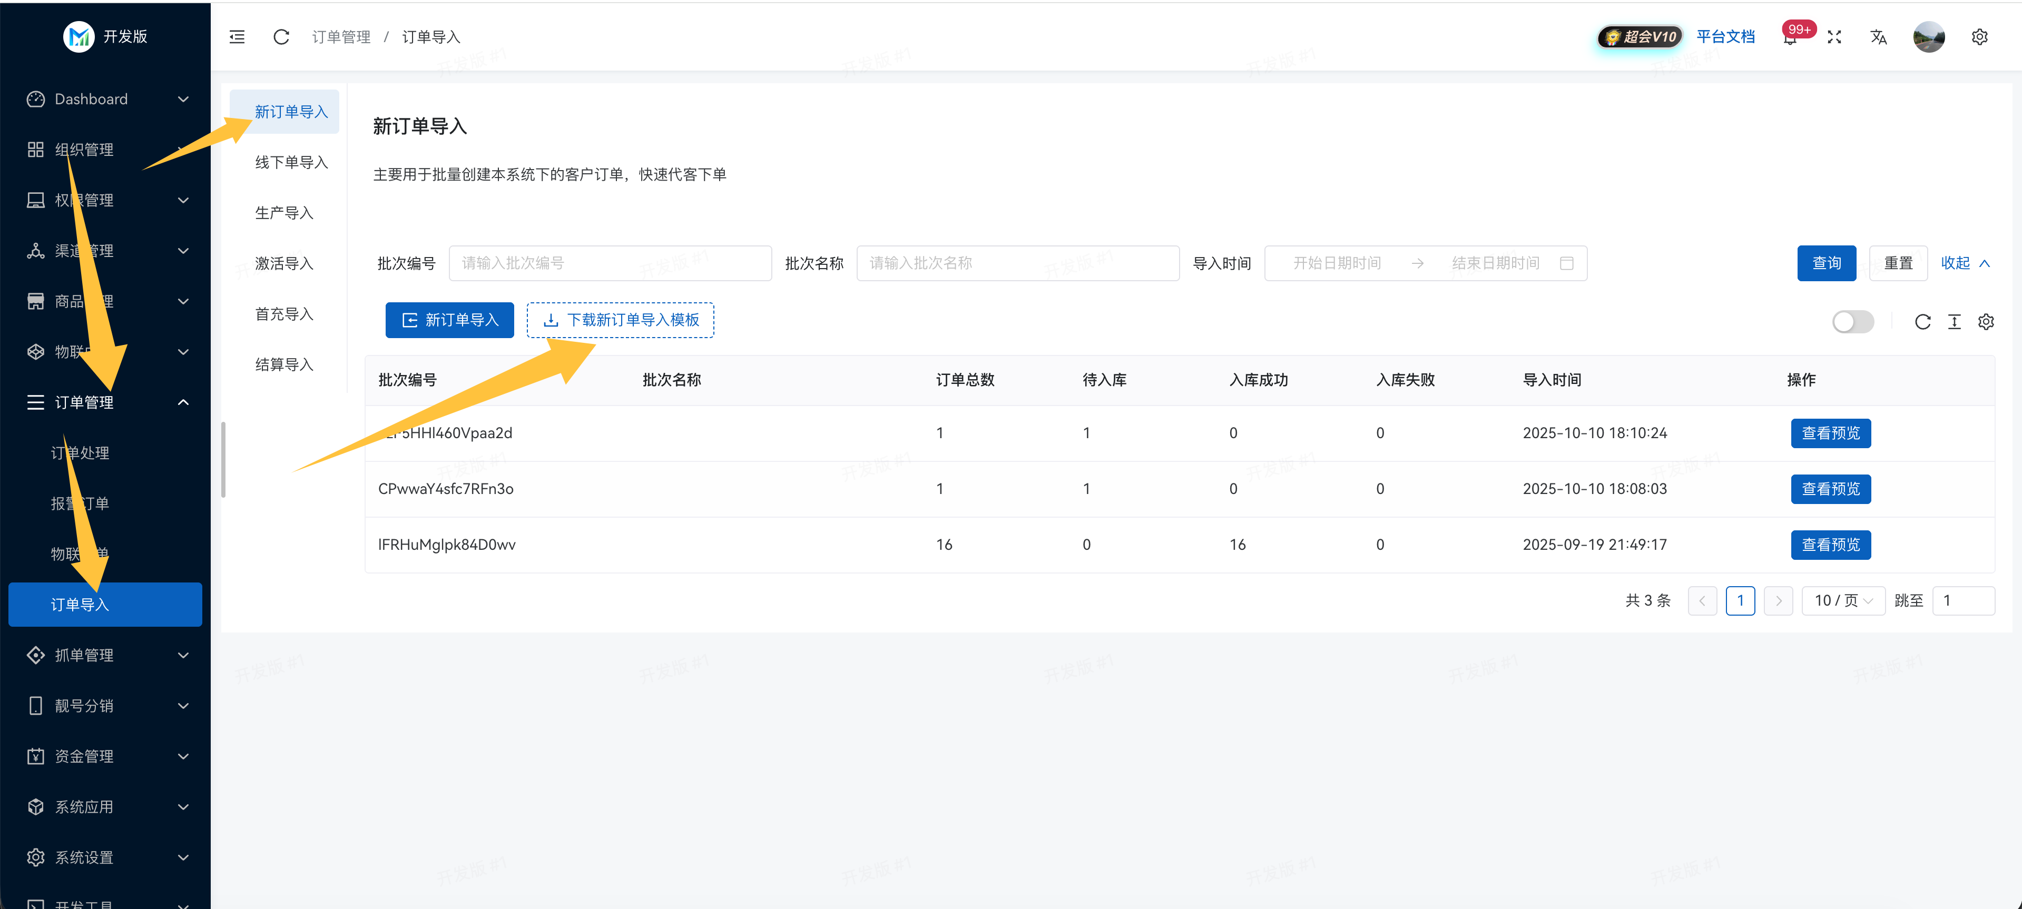Select the 结算导入 tab
The width and height of the screenshot is (2022, 909).
[x=284, y=364]
